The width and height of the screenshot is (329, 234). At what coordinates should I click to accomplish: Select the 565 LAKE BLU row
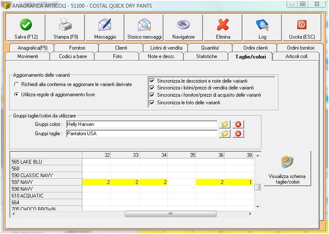click(x=46, y=162)
